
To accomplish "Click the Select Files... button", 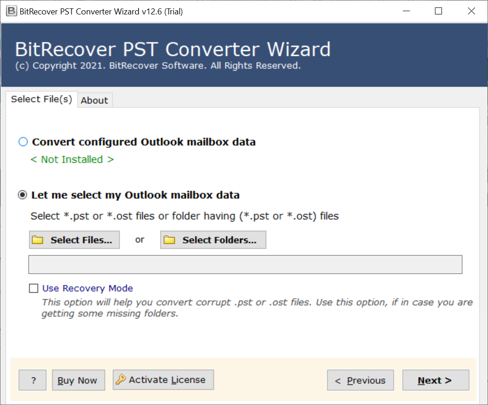I will click(x=74, y=240).
